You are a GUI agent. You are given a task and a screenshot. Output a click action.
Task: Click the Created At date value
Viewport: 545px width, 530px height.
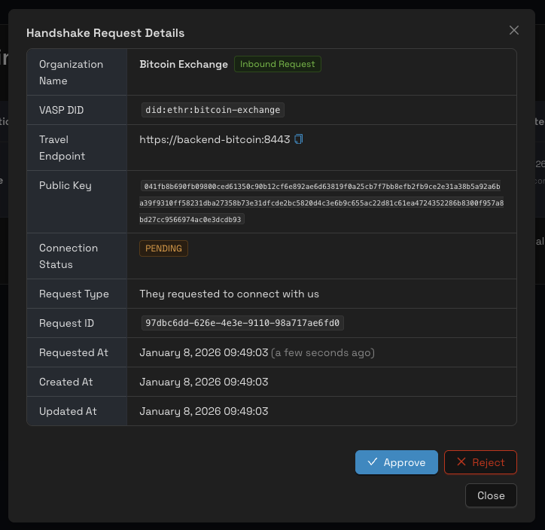(x=204, y=382)
